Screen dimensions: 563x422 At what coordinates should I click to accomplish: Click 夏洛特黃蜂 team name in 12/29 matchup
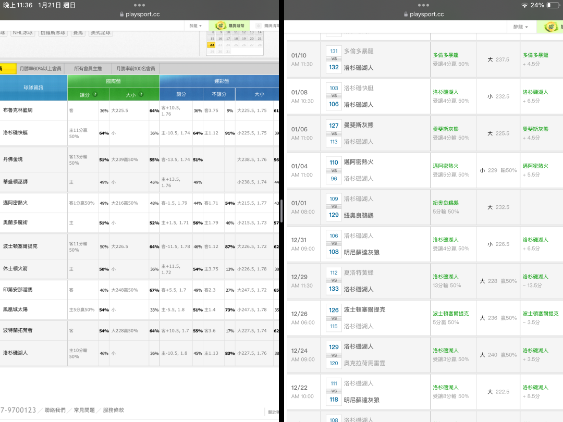359,272
